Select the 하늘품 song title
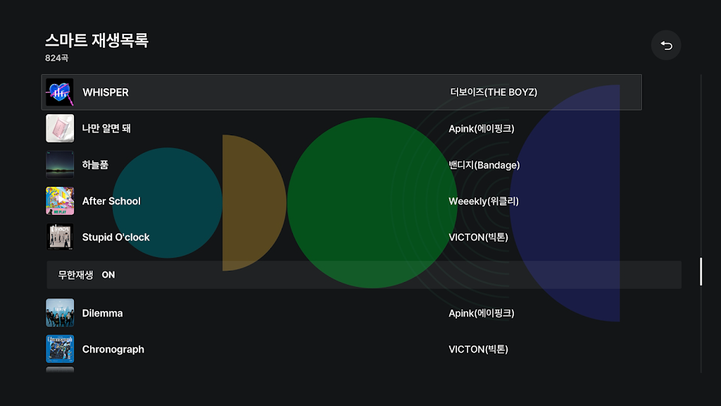Screen dimensions: 721x406 (x=95, y=165)
